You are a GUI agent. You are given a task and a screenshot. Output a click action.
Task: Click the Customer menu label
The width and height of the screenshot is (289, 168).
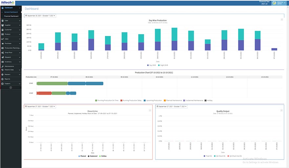point(8,30)
